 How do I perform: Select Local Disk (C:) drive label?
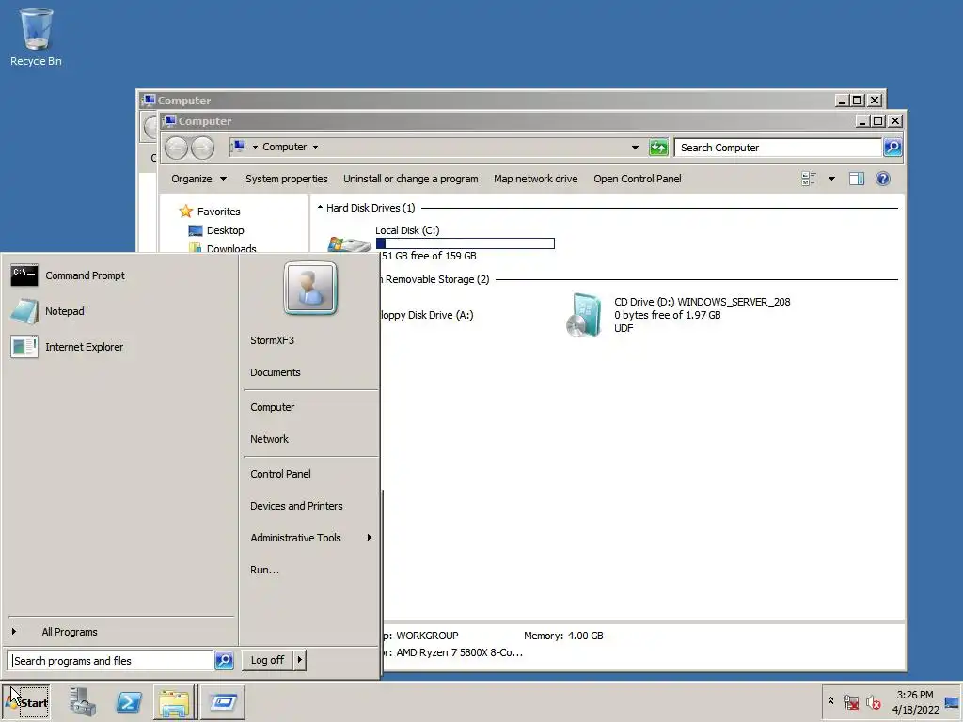click(x=407, y=230)
